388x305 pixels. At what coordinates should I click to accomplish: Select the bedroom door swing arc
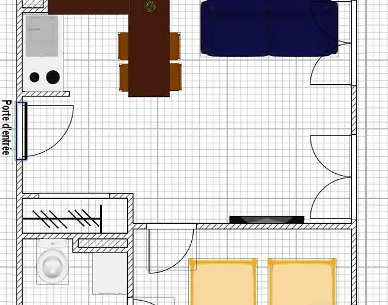[x=171, y=251]
